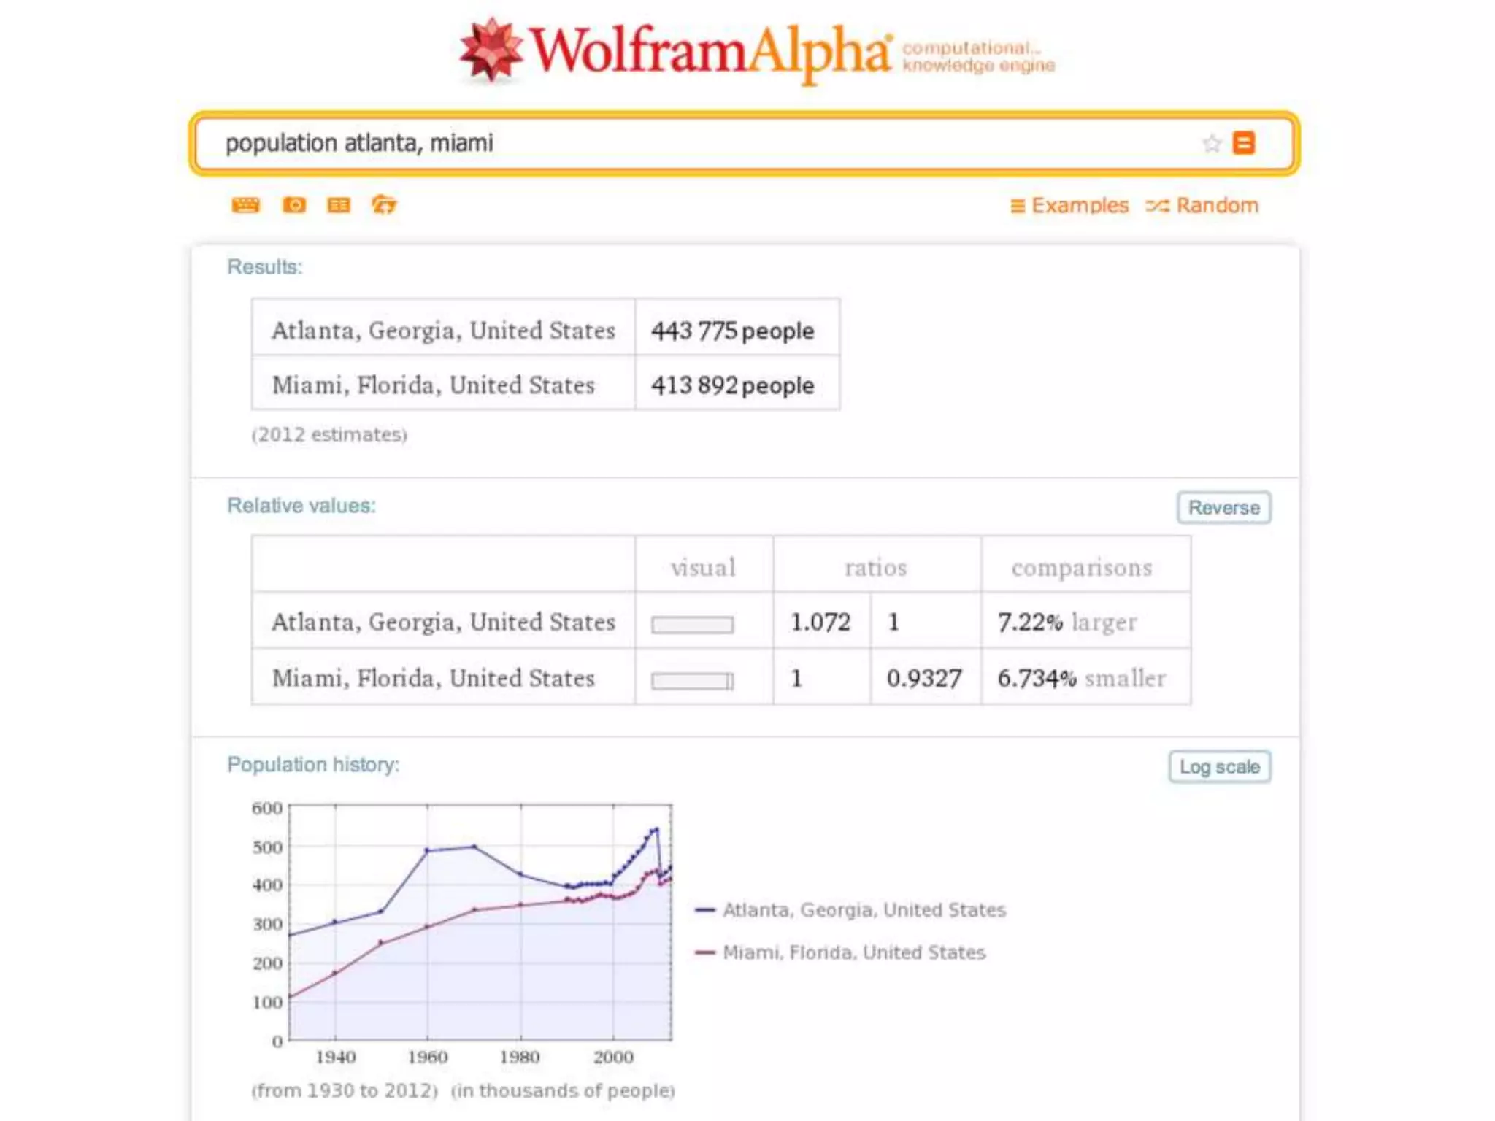Favorite this query with the star icon
The height and width of the screenshot is (1121, 1495).
[x=1212, y=143]
